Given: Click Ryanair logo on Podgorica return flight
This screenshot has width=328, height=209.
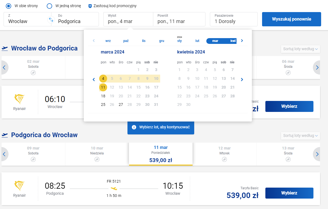Looking at the screenshot, I should click(x=20, y=186).
